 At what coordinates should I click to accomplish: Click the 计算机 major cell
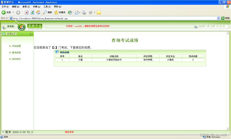[x=170, y=60]
